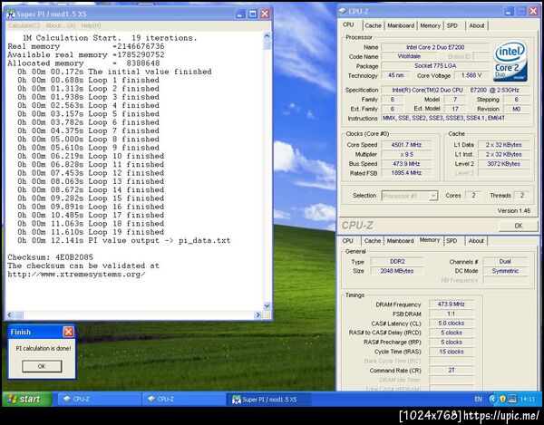
Task: Click the xtremesystems.org URL text
Action: click(x=76, y=275)
